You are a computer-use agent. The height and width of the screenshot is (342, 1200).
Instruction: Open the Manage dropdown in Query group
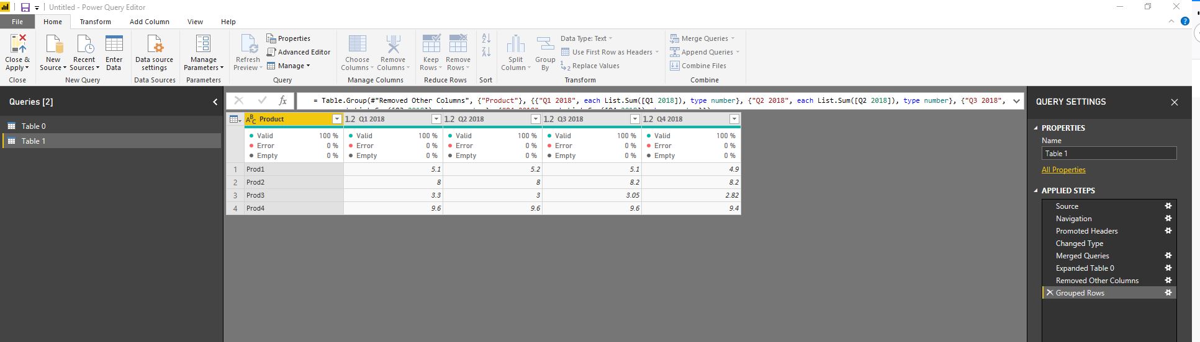tap(289, 66)
